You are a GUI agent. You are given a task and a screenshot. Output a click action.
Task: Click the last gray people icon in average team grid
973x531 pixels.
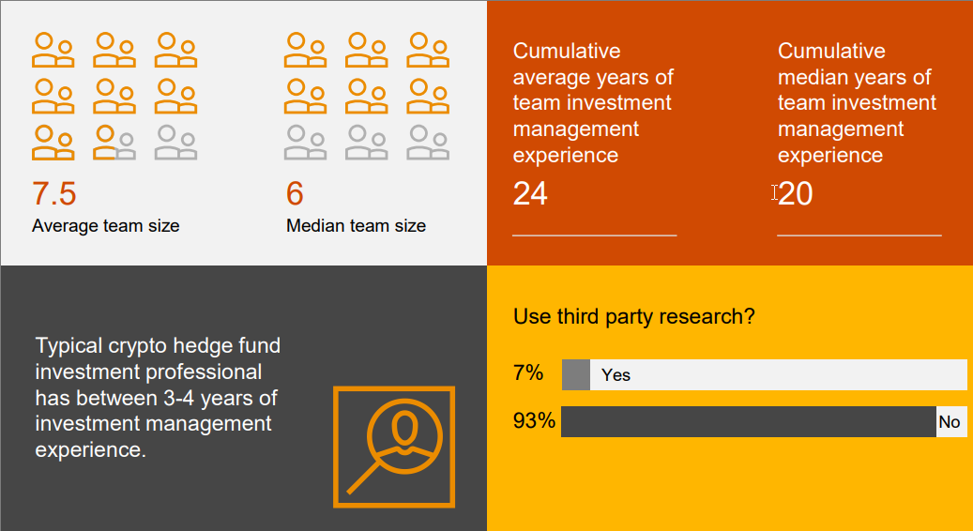click(176, 143)
